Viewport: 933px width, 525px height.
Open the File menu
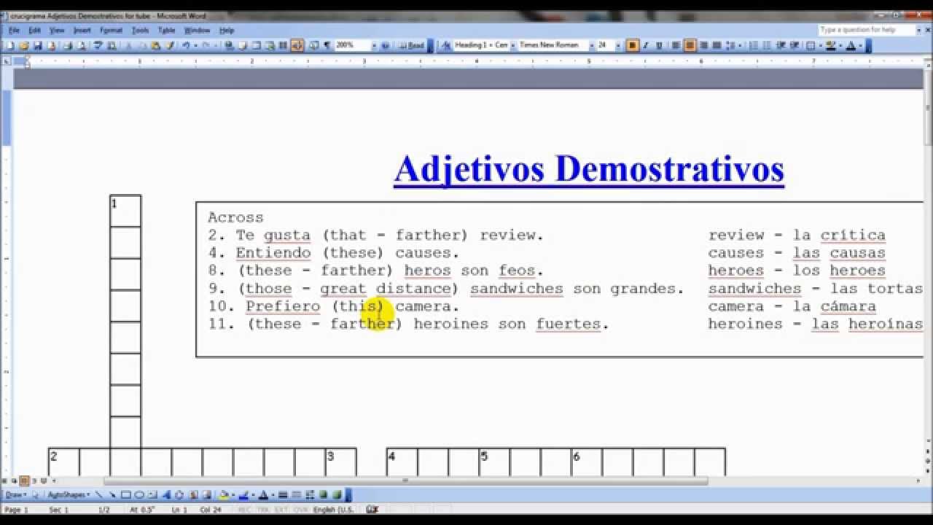[x=14, y=31]
